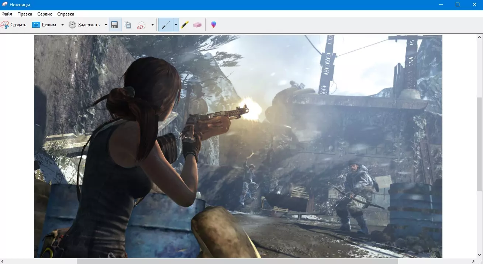Click the Режим rectangle icon
The height and width of the screenshot is (264, 483).
(36, 25)
